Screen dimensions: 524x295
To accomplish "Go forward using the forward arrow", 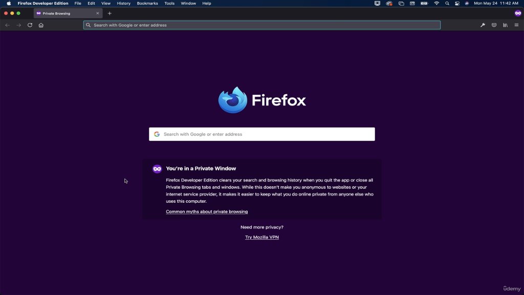I will [x=19, y=25].
